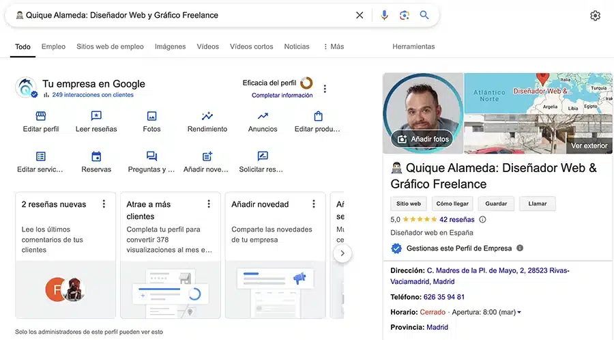Click the blue verified badge in knowledge panel

(396, 249)
